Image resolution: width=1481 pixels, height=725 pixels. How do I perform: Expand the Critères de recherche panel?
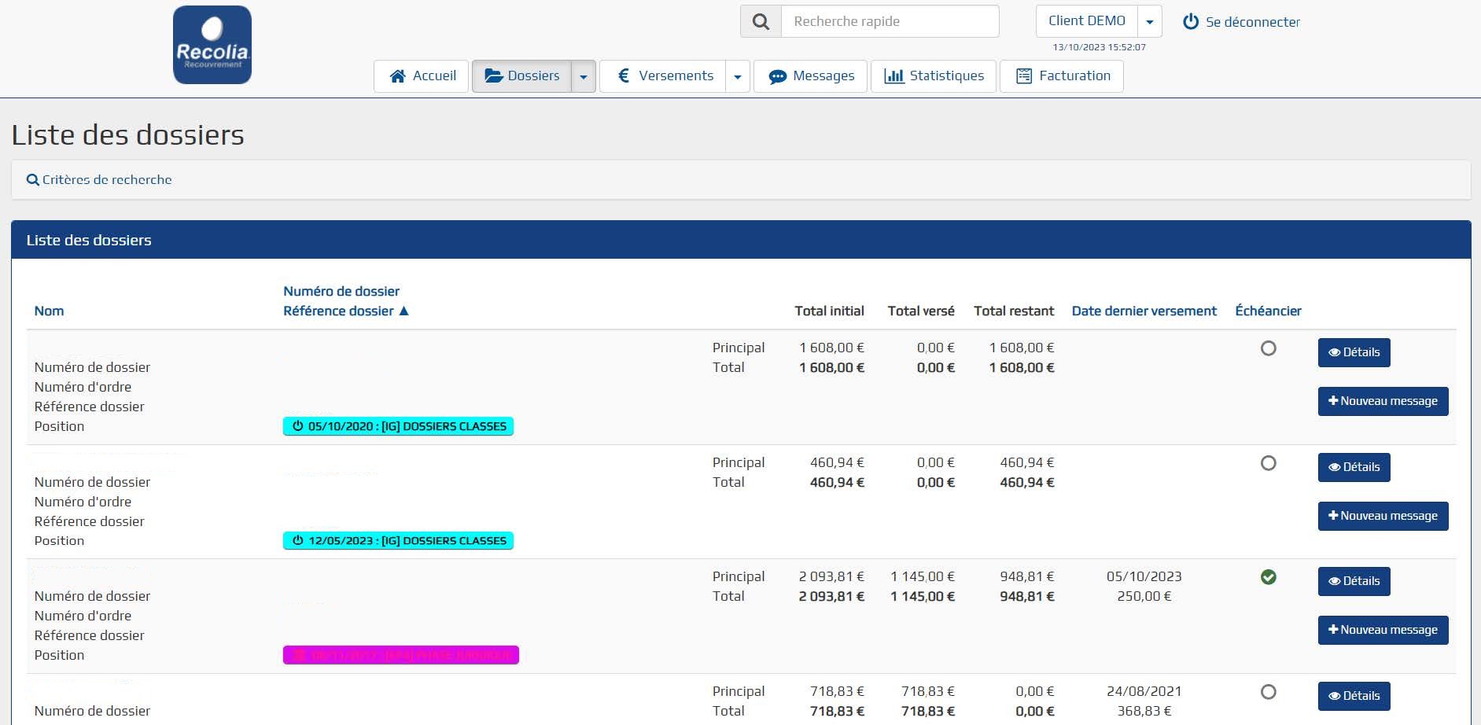coord(99,180)
